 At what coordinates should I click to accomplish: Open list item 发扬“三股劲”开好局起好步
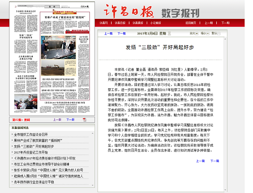(34, 146)
